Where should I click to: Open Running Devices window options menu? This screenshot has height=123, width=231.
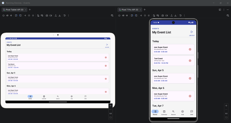(224, 10)
